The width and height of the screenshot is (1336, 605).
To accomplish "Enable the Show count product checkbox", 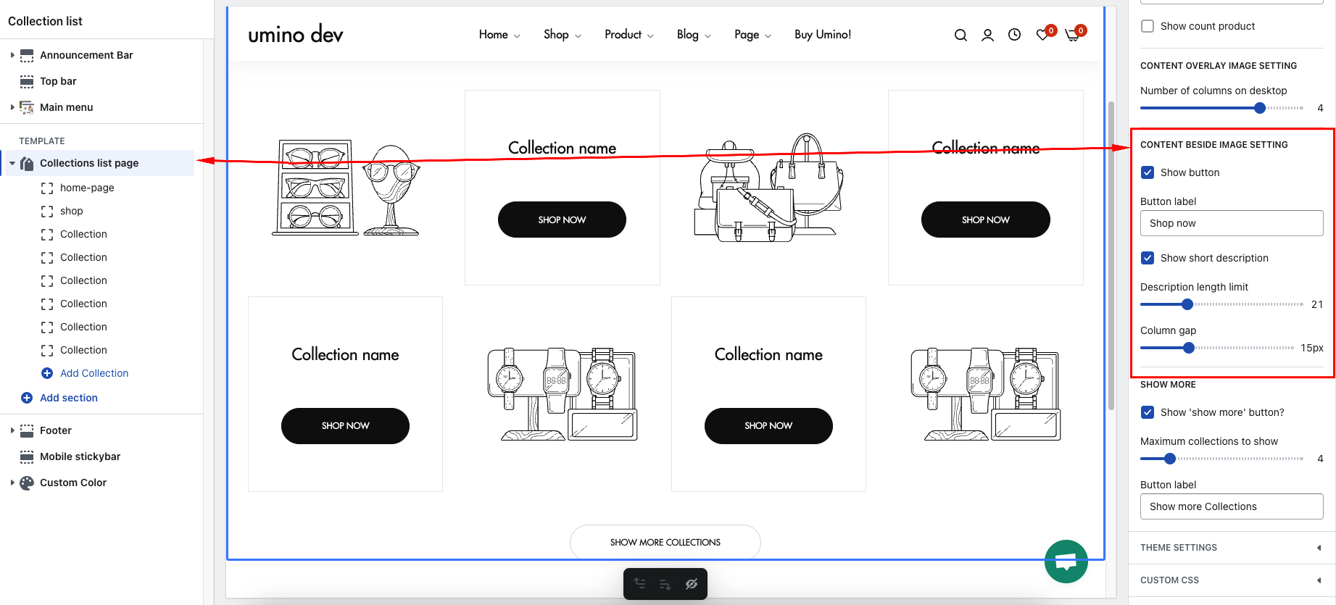I will click(1148, 26).
